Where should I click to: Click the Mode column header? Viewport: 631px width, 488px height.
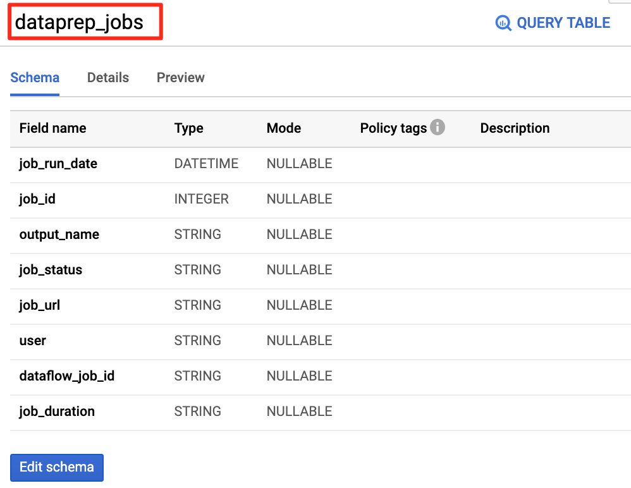coord(284,128)
